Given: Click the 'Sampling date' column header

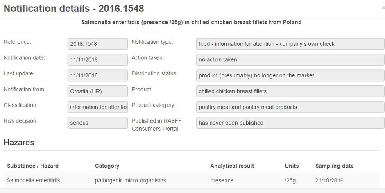Looking at the screenshot, I should coord(334,166).
